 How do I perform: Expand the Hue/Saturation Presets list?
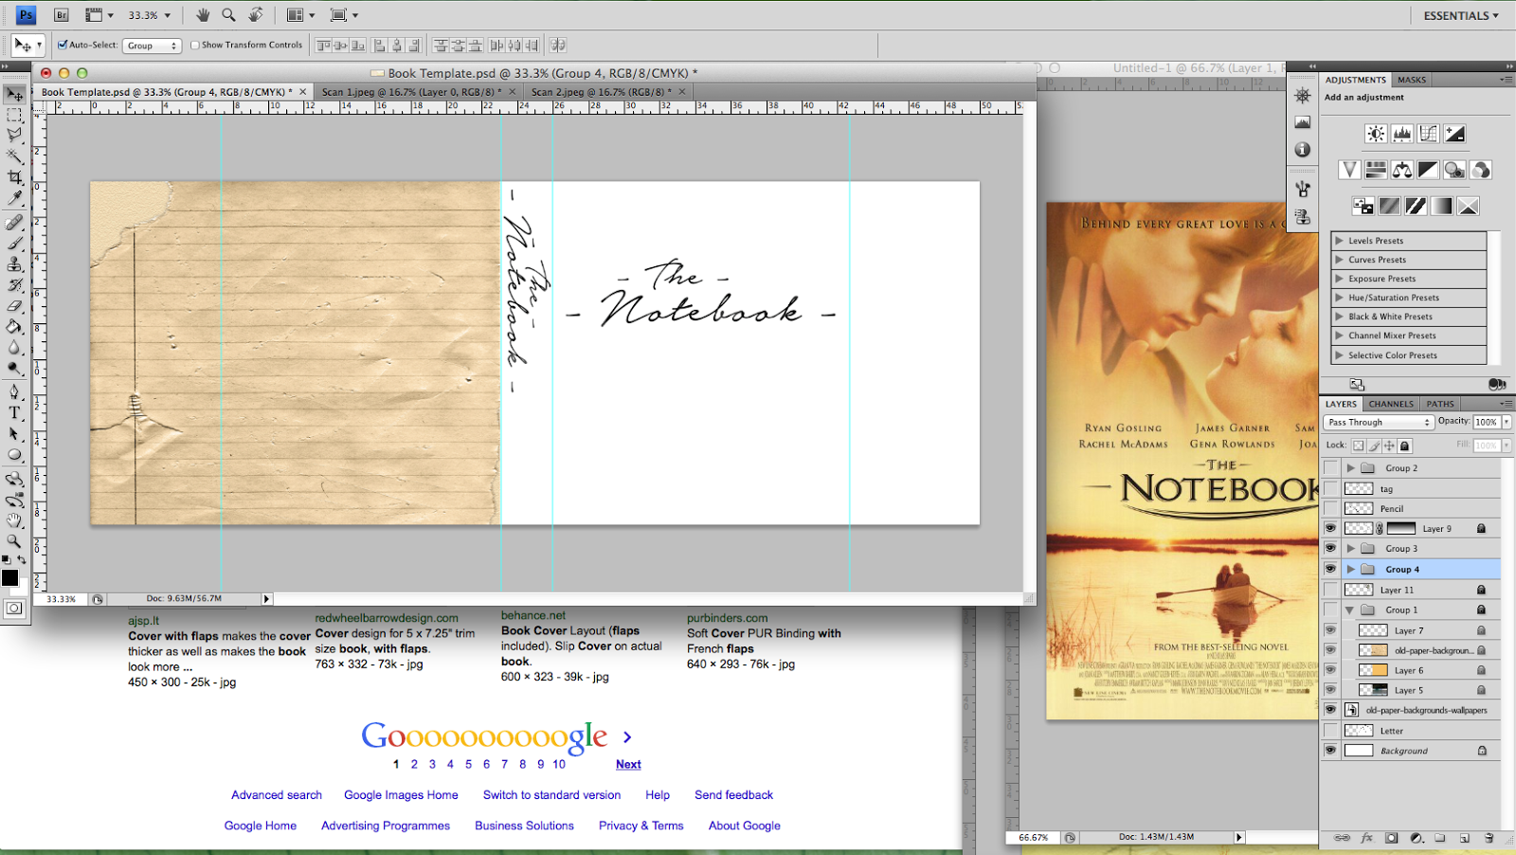1340,298
